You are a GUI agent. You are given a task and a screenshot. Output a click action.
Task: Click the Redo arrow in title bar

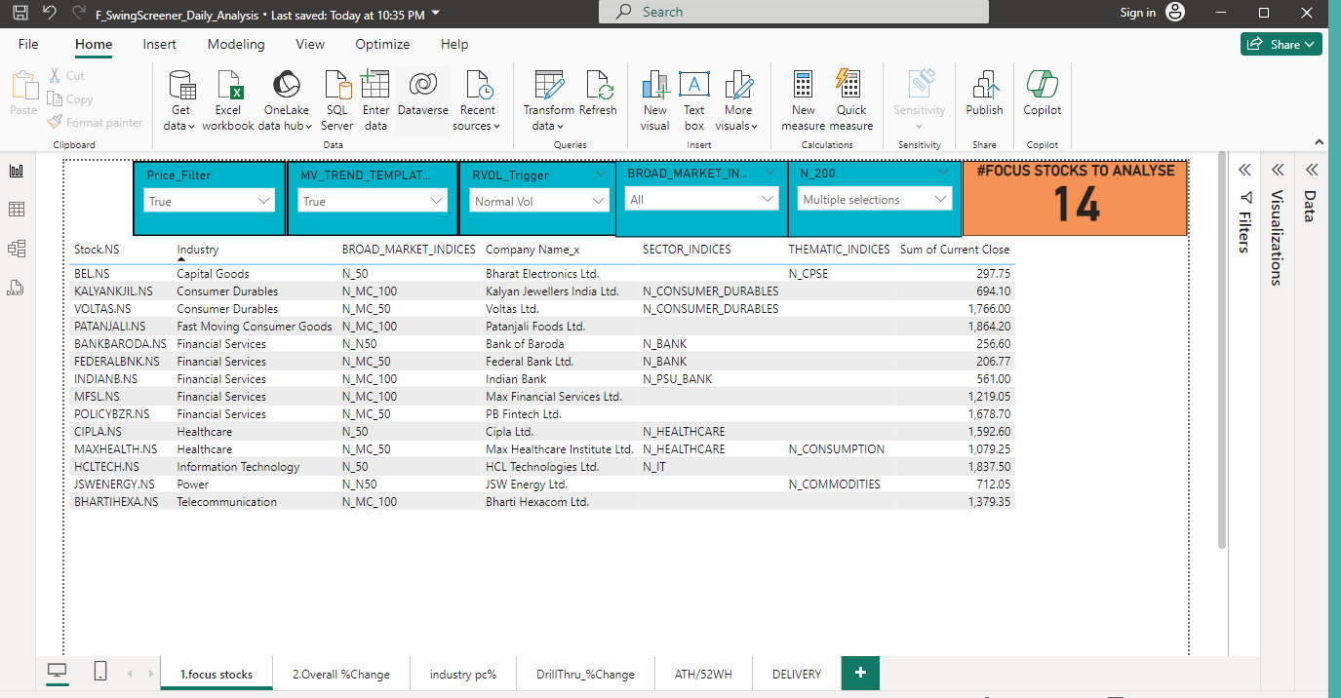click(79, 14)
